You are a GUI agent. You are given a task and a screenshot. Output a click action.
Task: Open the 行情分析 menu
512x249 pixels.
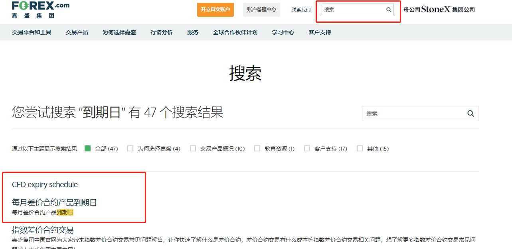tap(161, 32)
